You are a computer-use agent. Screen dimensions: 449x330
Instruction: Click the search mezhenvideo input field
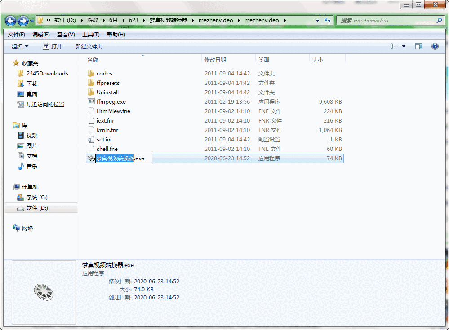coord(387,21)
